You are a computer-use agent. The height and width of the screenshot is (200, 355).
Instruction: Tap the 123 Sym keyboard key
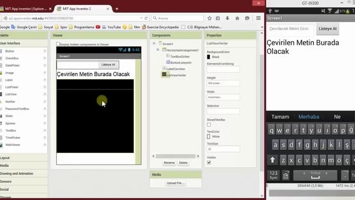[273, 176]
